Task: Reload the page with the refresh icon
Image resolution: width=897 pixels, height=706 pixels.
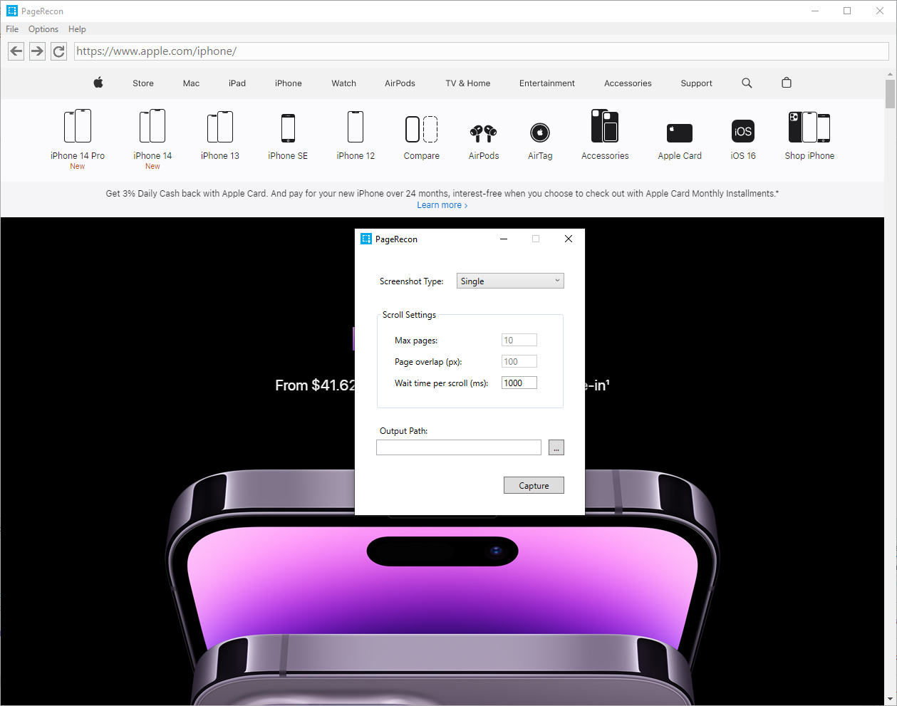Action: click(x=59, y=51)
